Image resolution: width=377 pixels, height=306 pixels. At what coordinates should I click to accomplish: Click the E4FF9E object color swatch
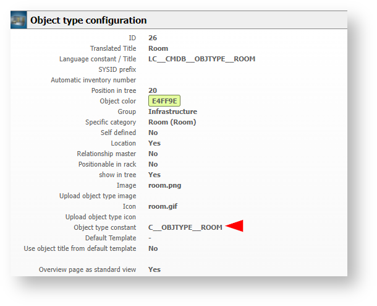(164, 101)
